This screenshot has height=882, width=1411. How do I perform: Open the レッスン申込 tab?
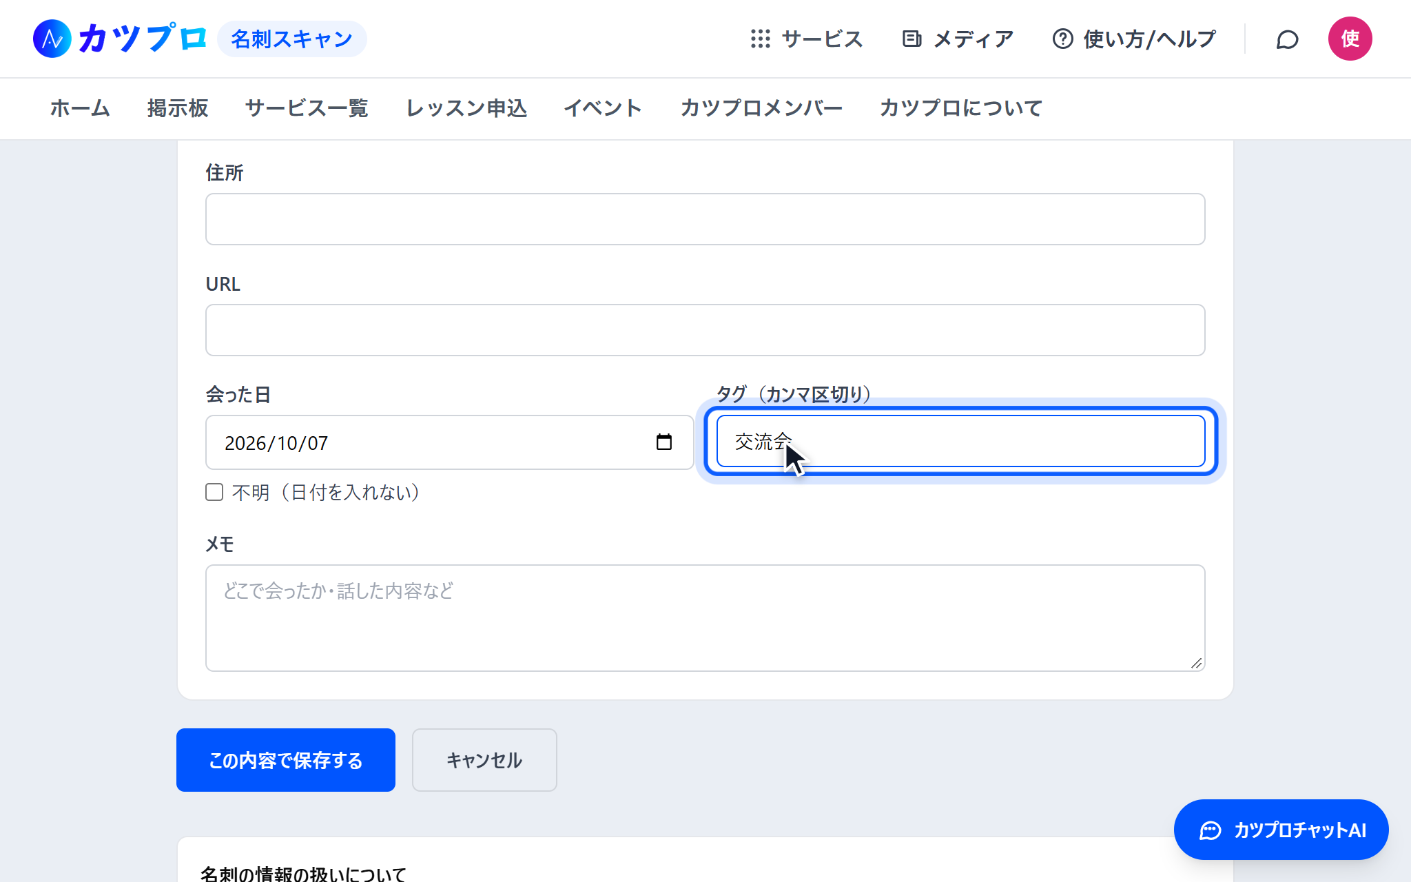pyautogui.click(x=466, y=108)
